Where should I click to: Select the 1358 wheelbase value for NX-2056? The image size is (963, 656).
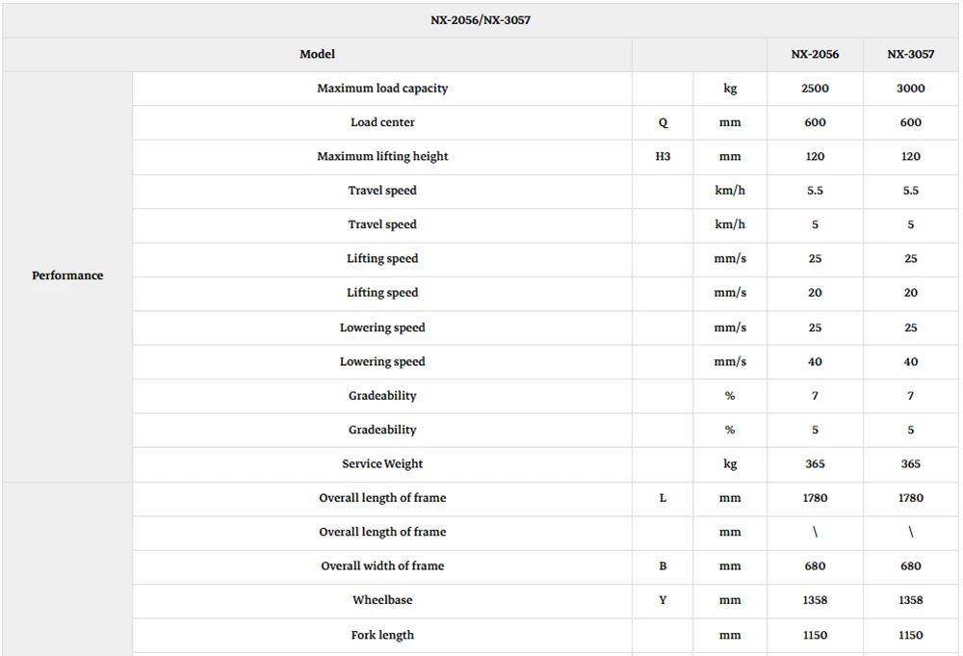coord(815,600)
